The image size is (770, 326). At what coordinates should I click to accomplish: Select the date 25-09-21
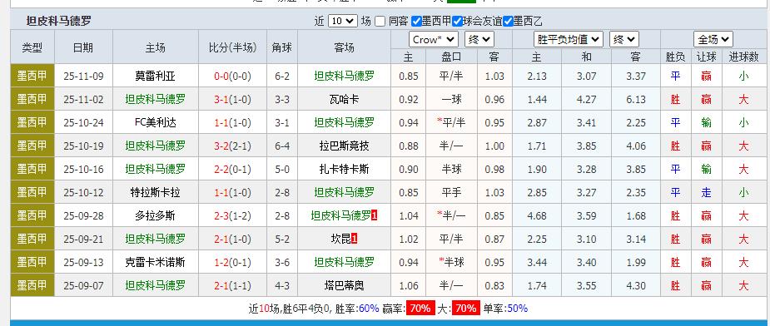[x=83, y=240]
